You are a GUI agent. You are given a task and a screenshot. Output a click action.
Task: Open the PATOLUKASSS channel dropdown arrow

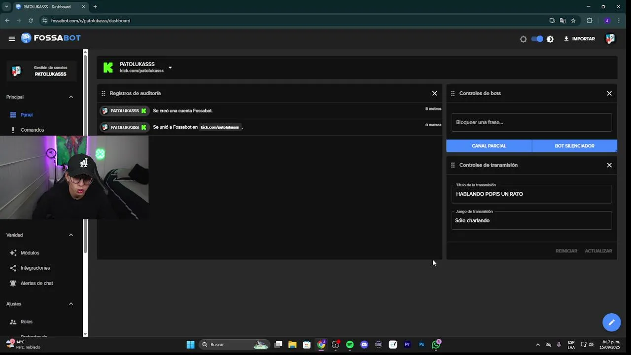pyautogui.click(x=170, y=68)
